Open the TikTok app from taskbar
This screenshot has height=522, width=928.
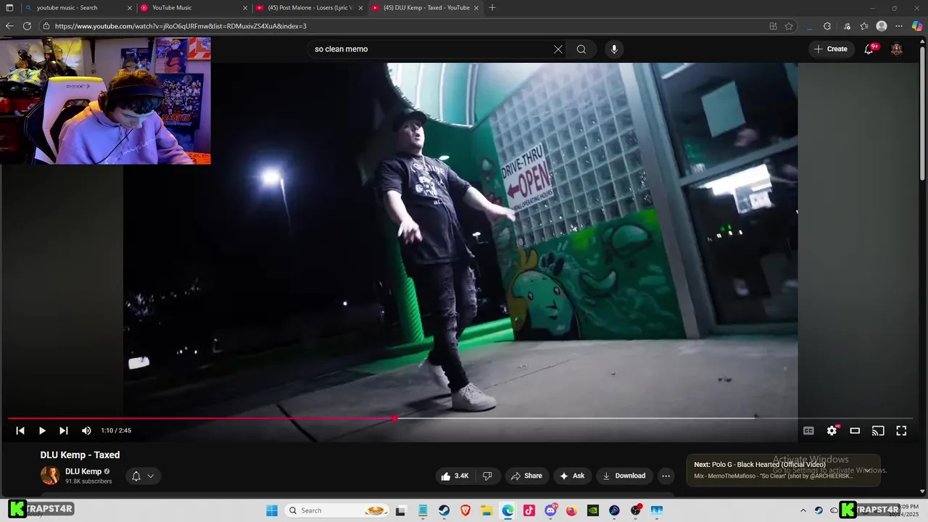pyautogui.click(x=529, y=510)
